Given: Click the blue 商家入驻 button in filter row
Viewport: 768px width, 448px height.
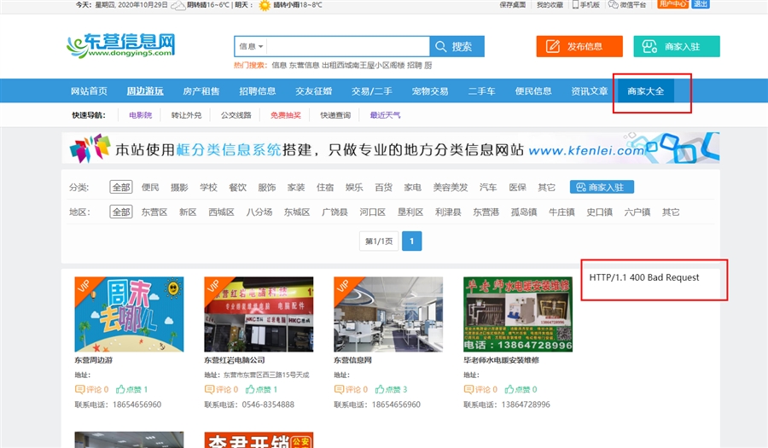Looking at the screenshot, I should click(x=602, y=187).
